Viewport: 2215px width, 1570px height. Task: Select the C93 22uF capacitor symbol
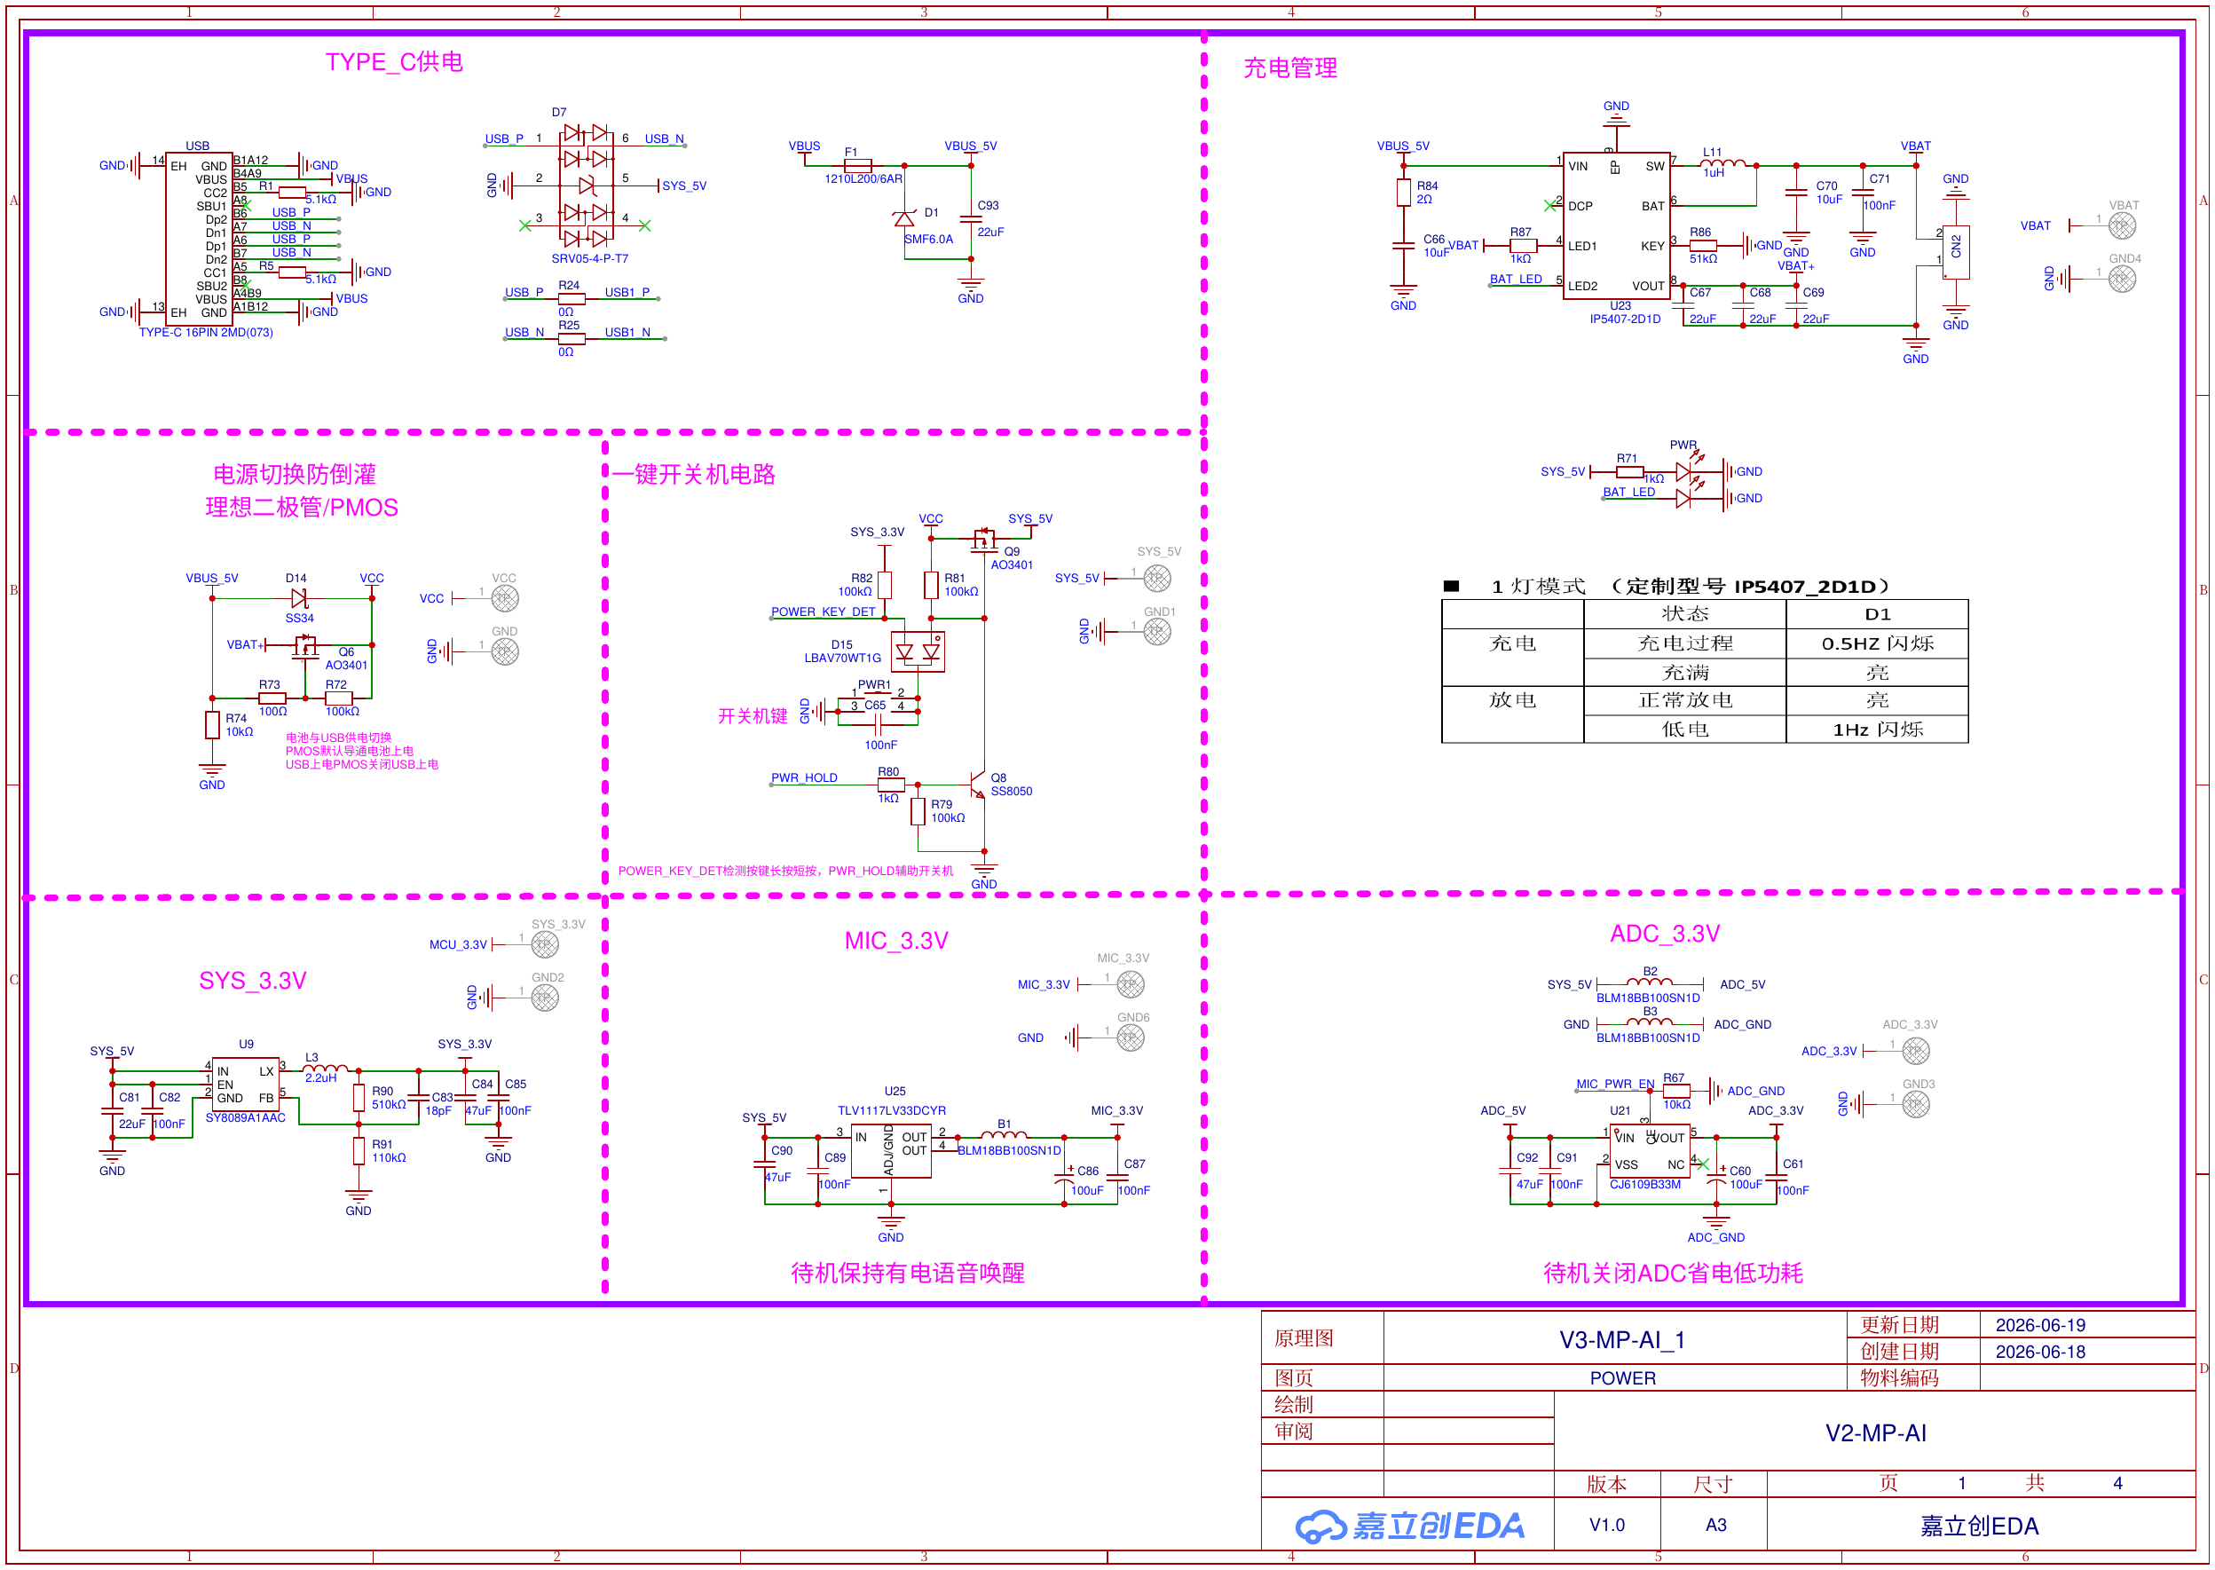(x=971, y=218)
